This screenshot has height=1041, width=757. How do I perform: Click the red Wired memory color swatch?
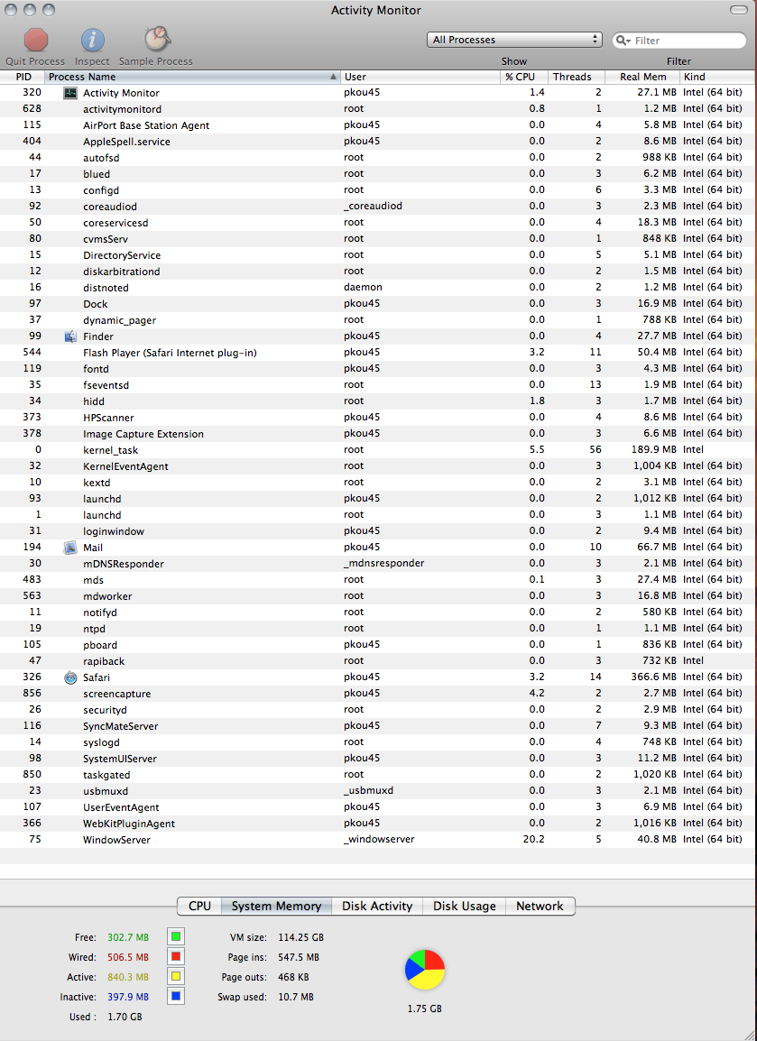point(176,957)
